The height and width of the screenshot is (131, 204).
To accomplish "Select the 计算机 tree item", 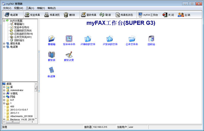I will 14,93.
